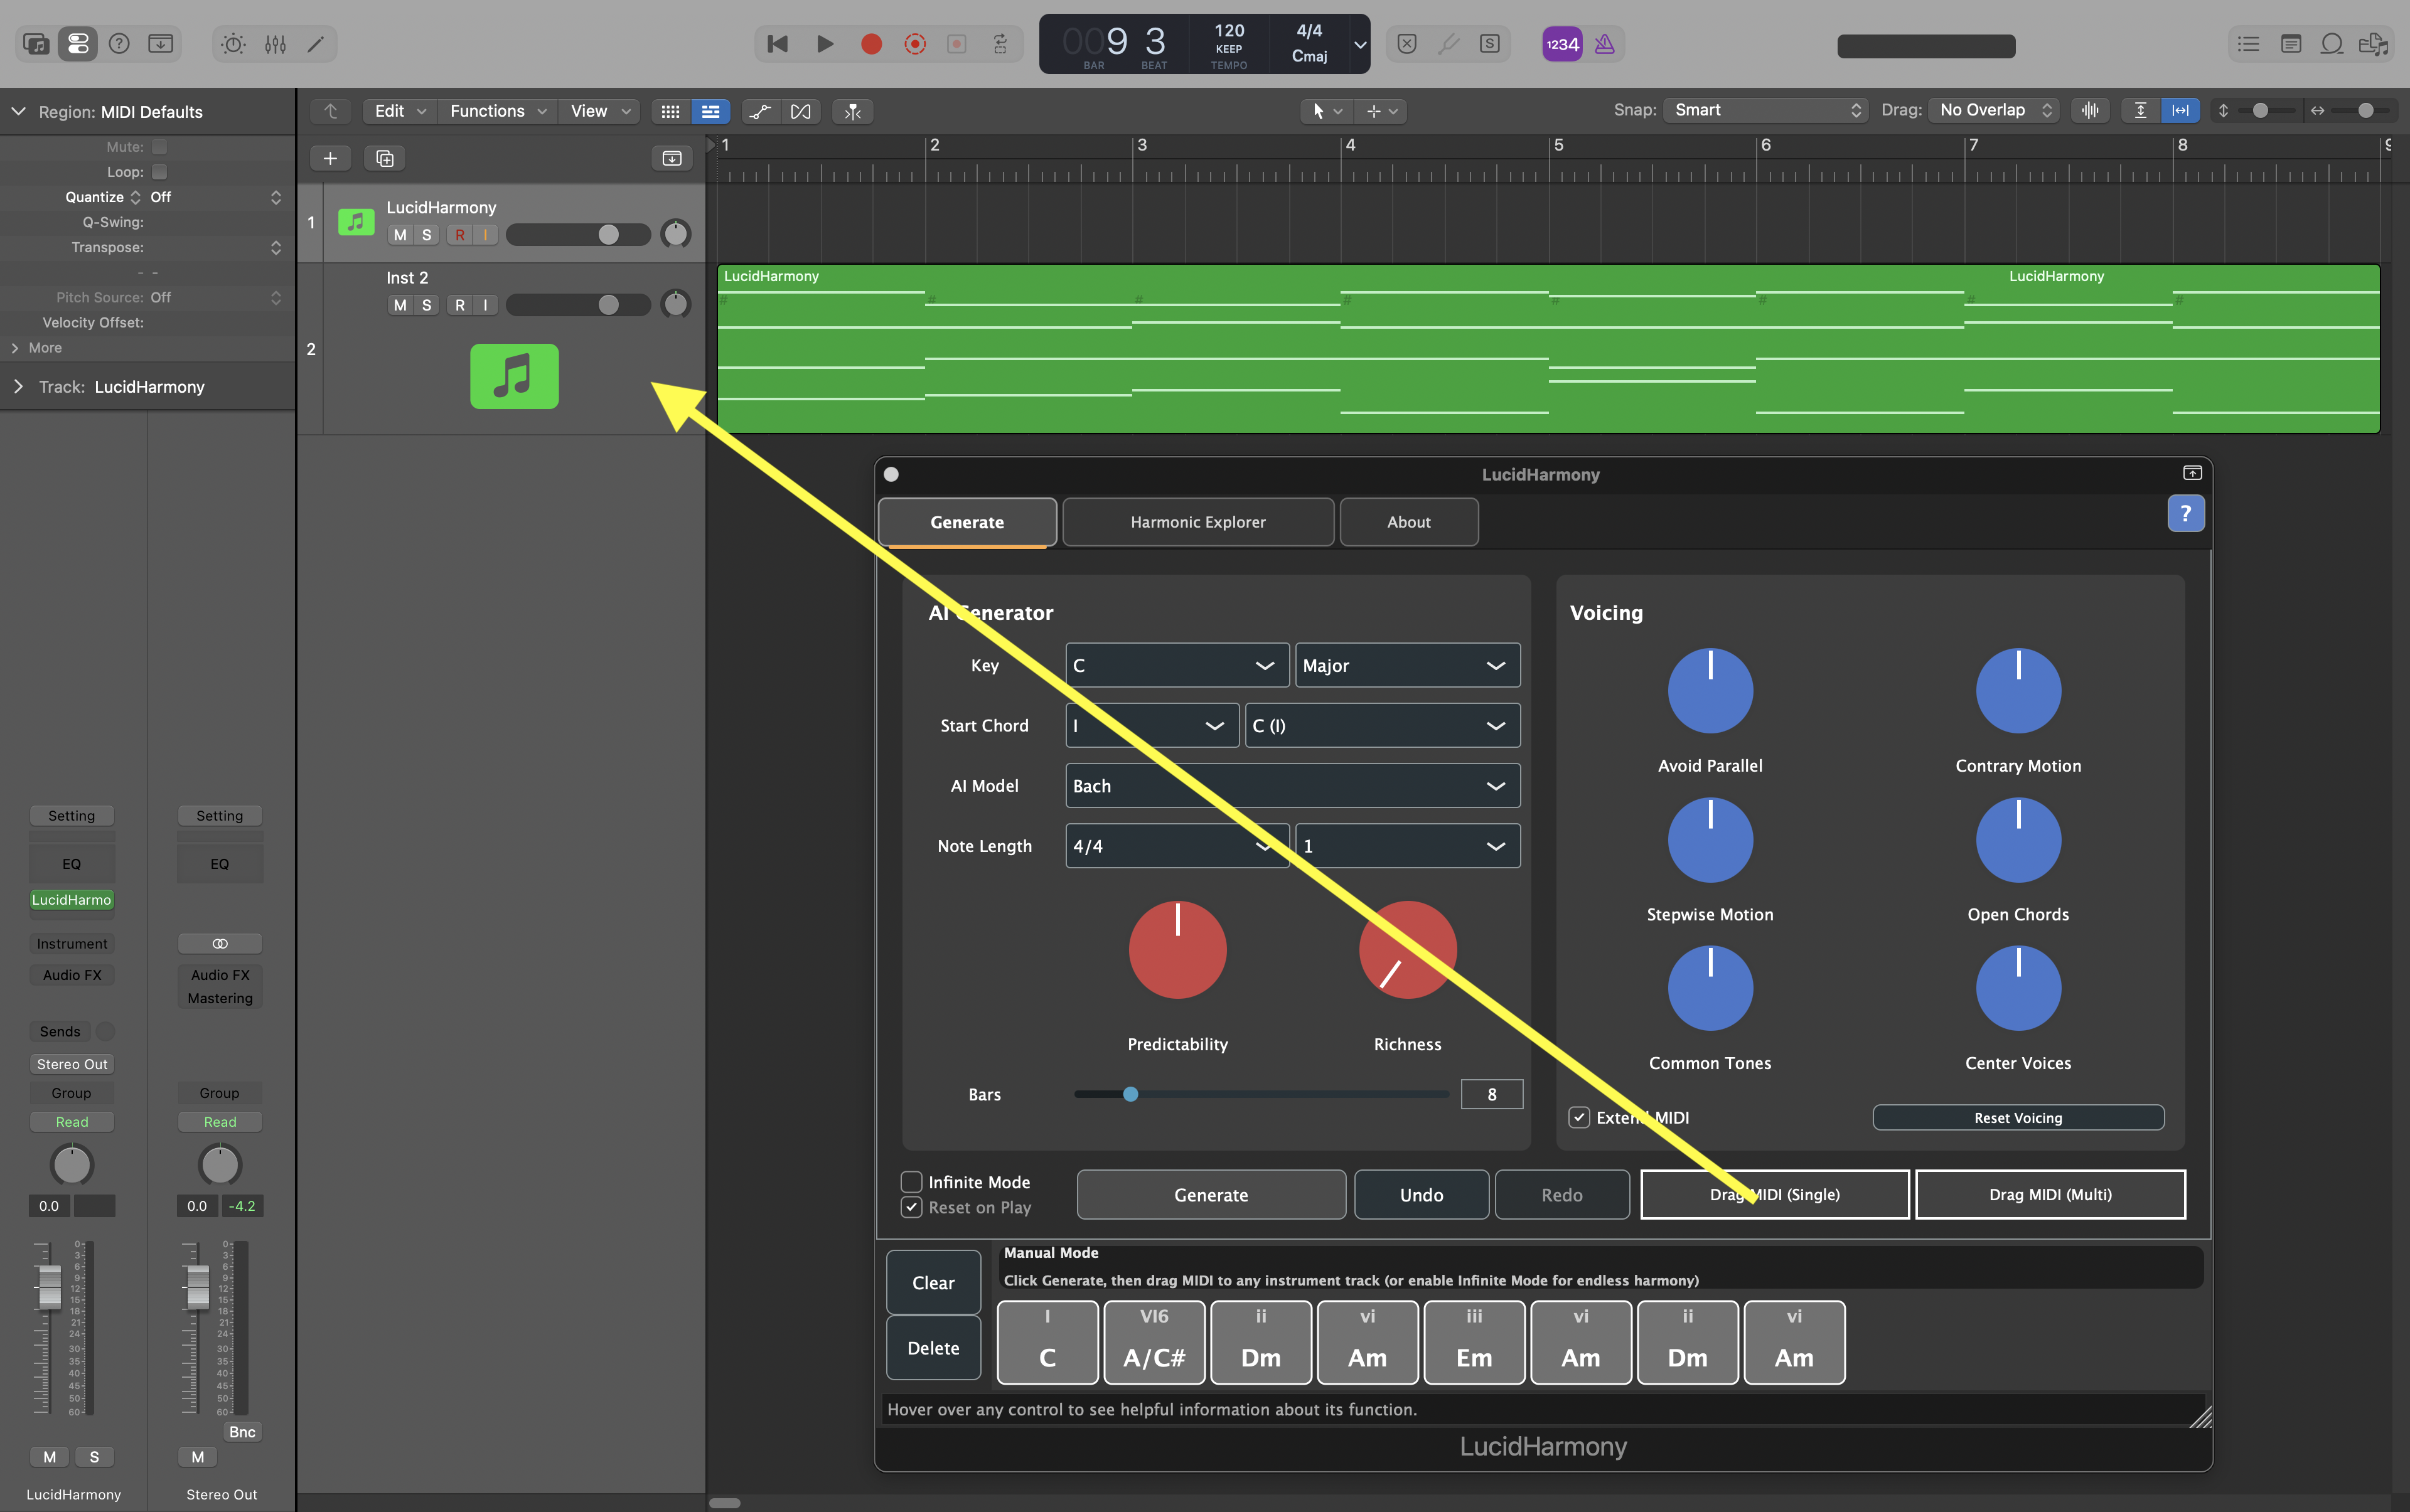Expand the More section in Region inspector

[15, 348]
